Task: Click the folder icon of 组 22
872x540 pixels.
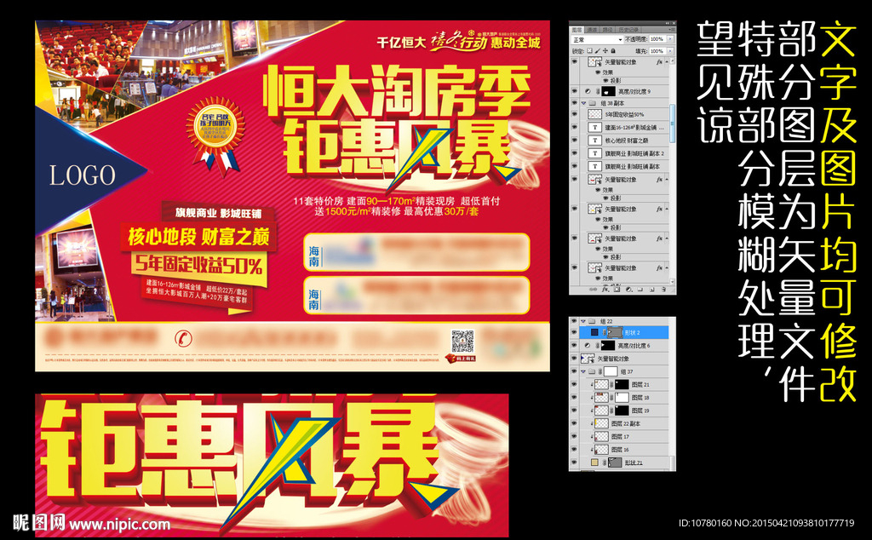Action: (592, 321)
